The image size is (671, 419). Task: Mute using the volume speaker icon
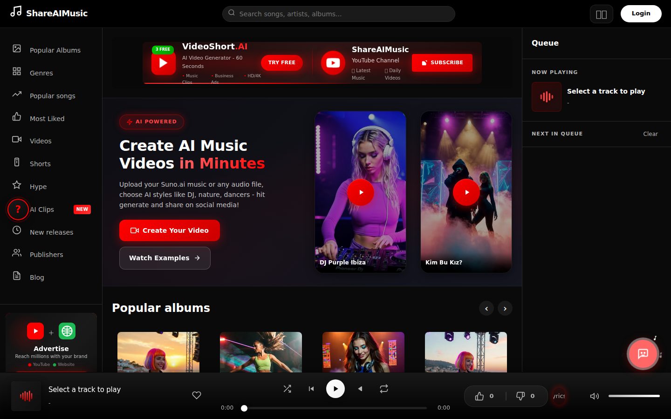[x=594, y=396]
